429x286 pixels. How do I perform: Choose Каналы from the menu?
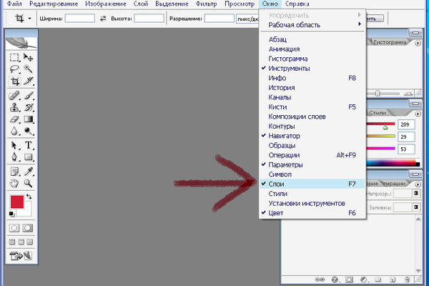(x=312, y=97)
